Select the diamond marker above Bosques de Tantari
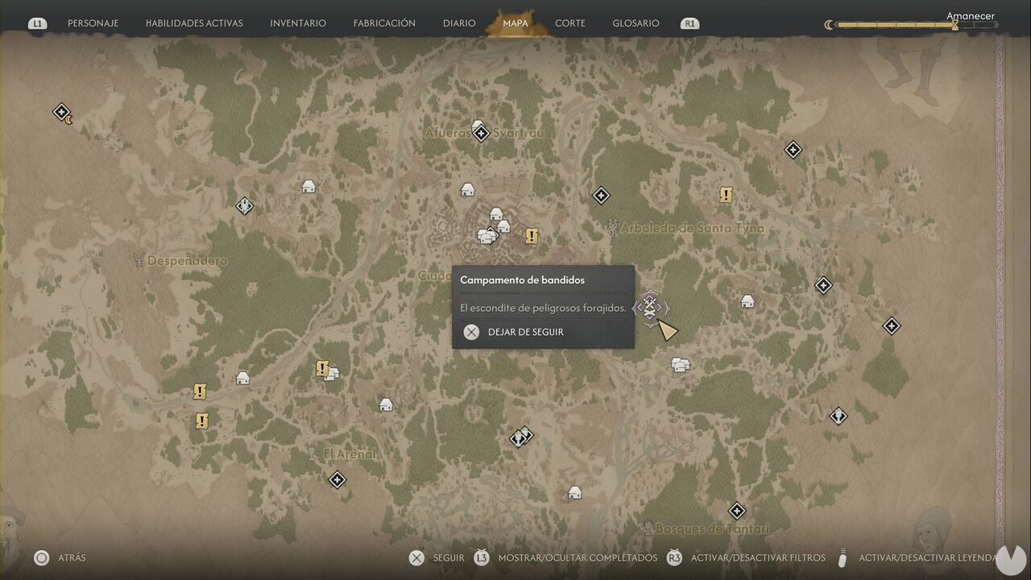Image resolution: width=1031 pixels, height=580 pixels. click(737, 511)
